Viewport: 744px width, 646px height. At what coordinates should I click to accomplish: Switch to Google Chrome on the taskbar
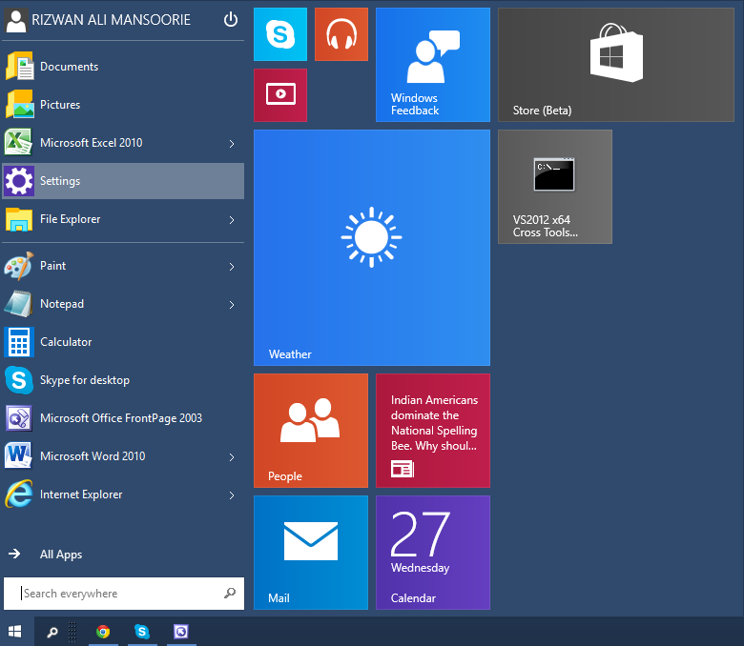(x=103, y=632)
